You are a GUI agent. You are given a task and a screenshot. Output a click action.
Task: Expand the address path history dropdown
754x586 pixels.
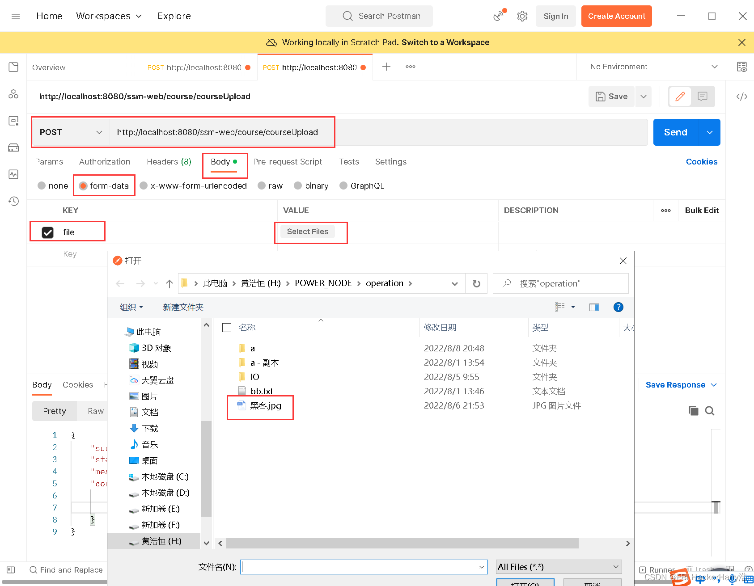click(455, 283)
